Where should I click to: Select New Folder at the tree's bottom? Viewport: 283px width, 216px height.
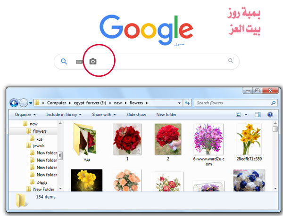pos(44,189)
